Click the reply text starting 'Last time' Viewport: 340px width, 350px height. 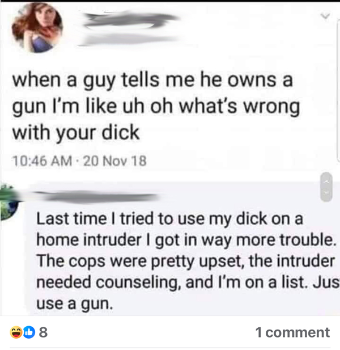coord(187,261)
